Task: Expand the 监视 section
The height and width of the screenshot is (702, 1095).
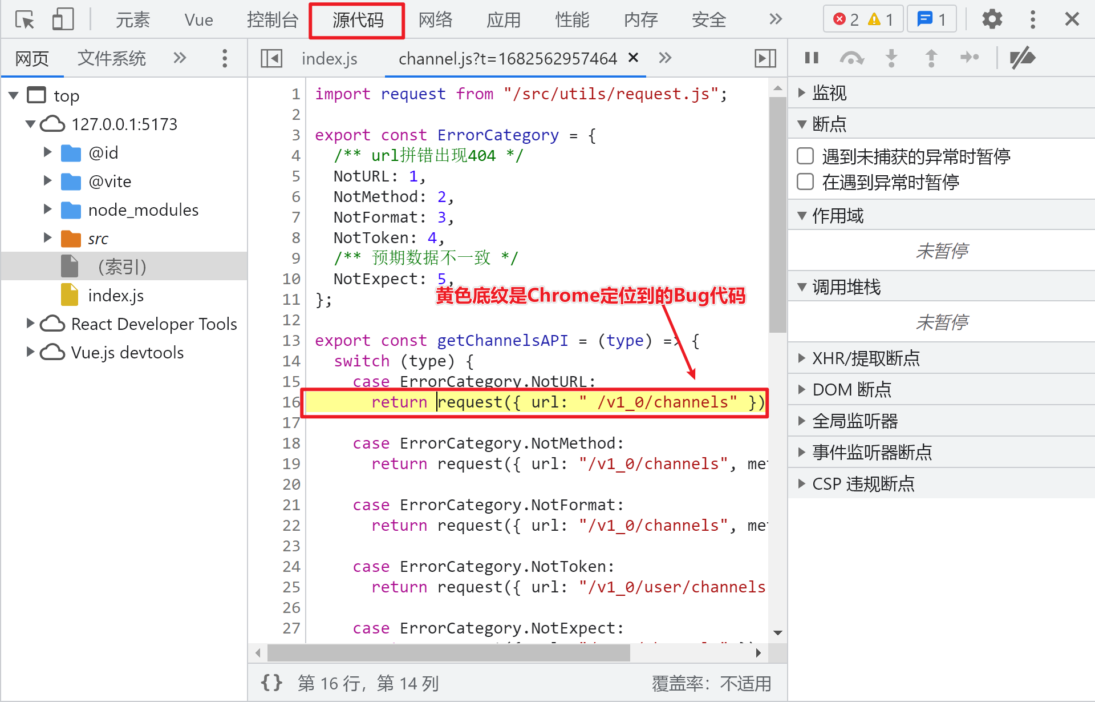Action: (941, 92)
